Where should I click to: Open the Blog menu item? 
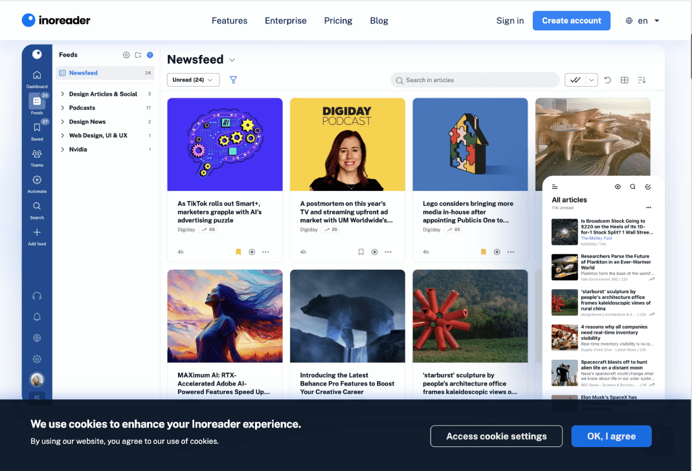click(379, 21)
